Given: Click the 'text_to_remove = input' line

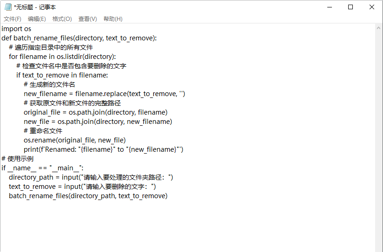Looking at the screenshot, I should (82, 187).
